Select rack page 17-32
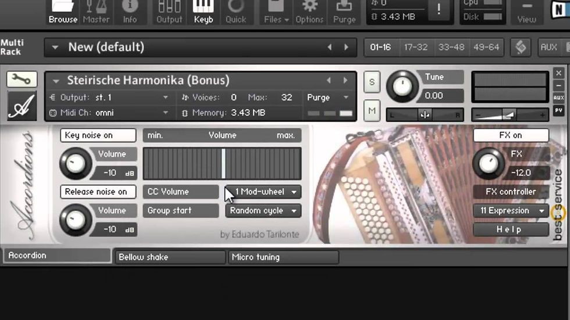Viewport: 570px width, 320px height. 415,47
